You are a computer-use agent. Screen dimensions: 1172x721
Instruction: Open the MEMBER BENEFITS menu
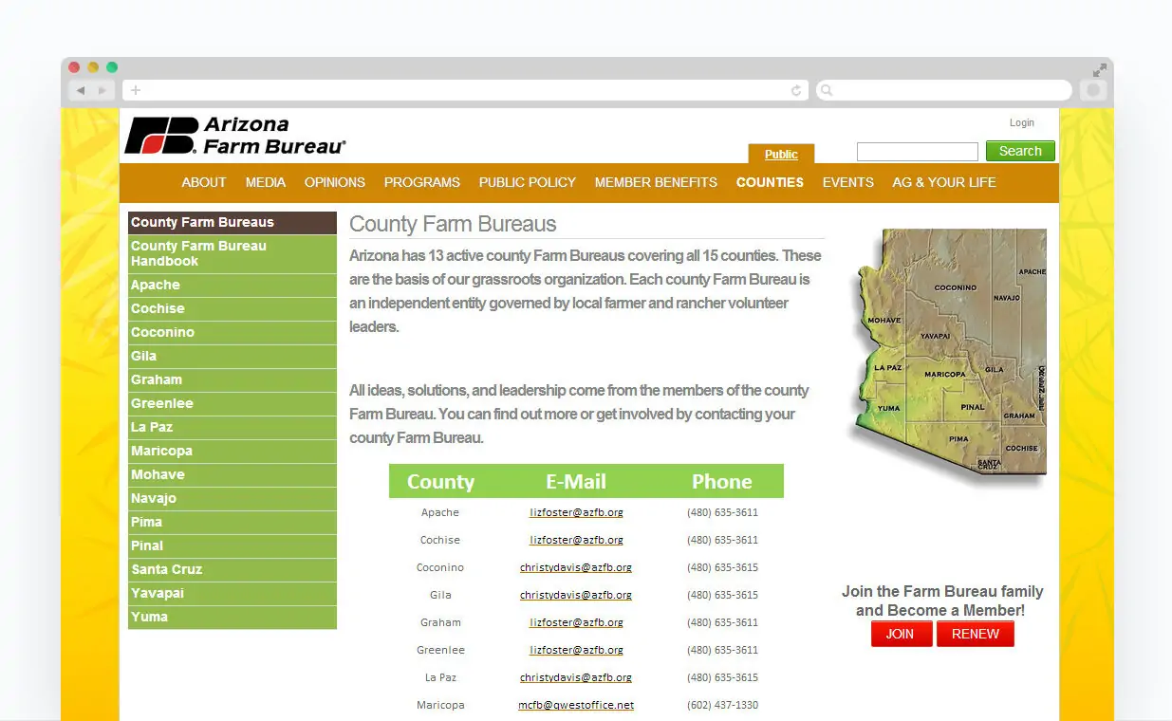pyautogui.click(x=656, y=182)
